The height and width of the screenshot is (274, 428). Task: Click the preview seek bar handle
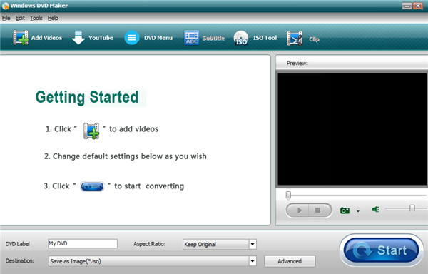288,196
